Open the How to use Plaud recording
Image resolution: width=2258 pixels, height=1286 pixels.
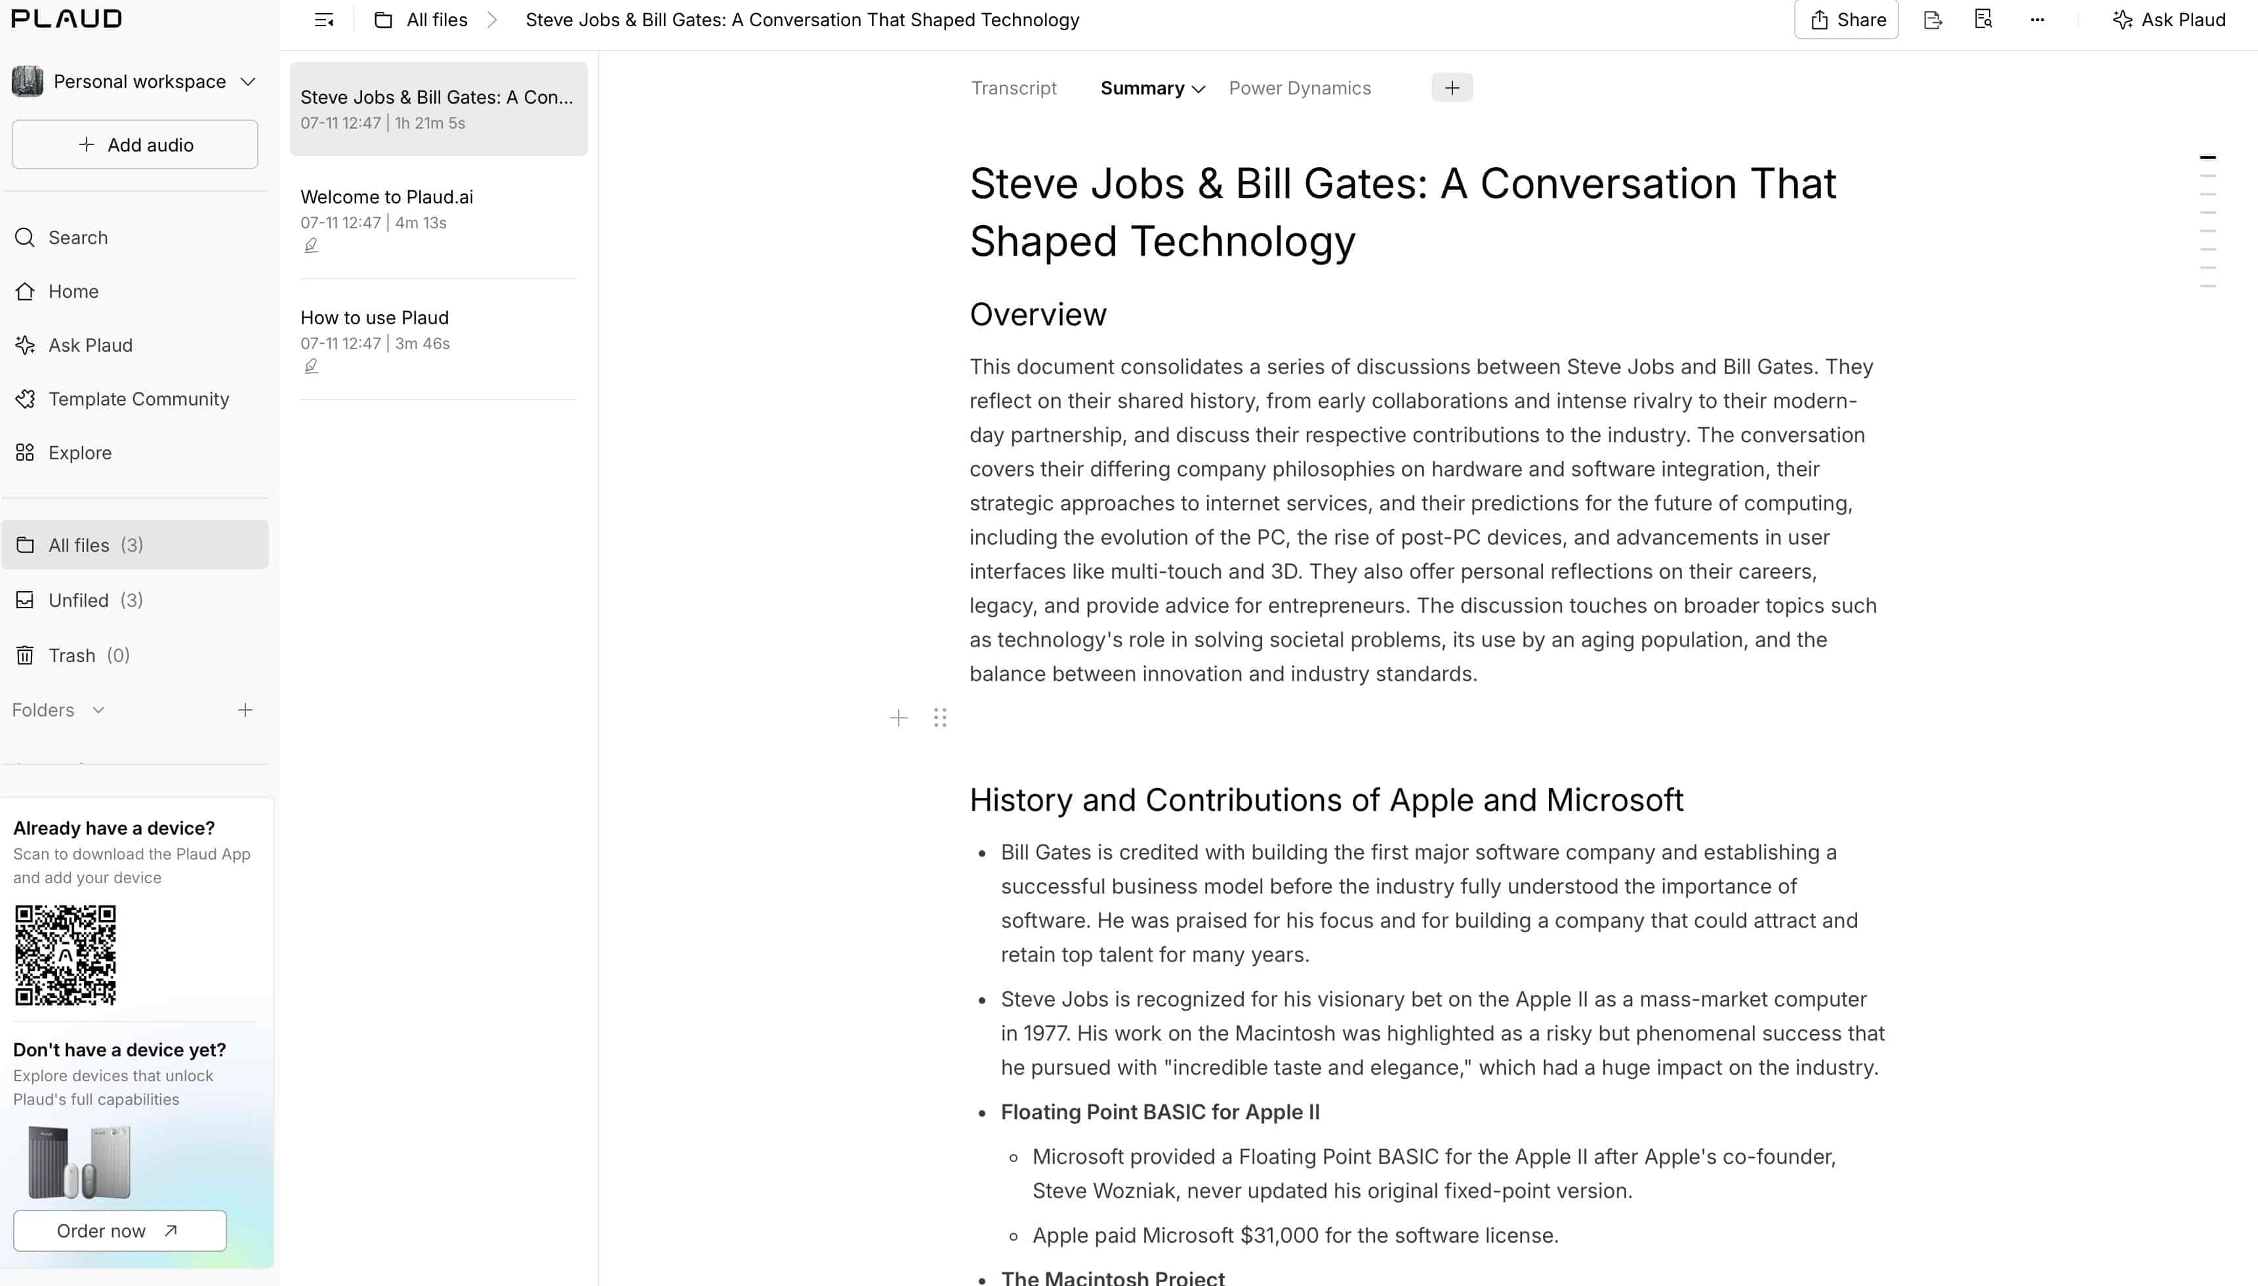pyautogui.click(x=438, y=341)
